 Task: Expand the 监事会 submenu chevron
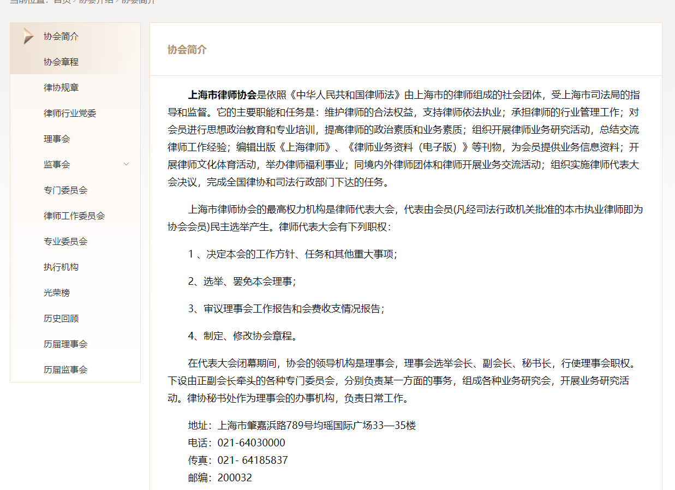pos(127,164)
